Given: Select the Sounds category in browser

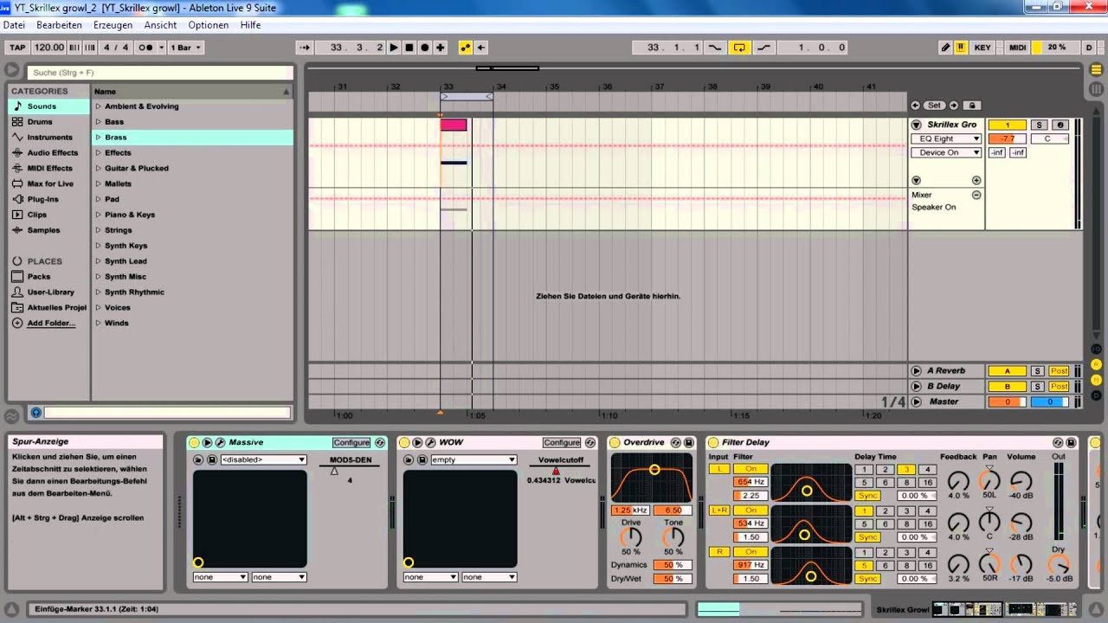Looking at the screenshot, I should [x=49, y=106].
